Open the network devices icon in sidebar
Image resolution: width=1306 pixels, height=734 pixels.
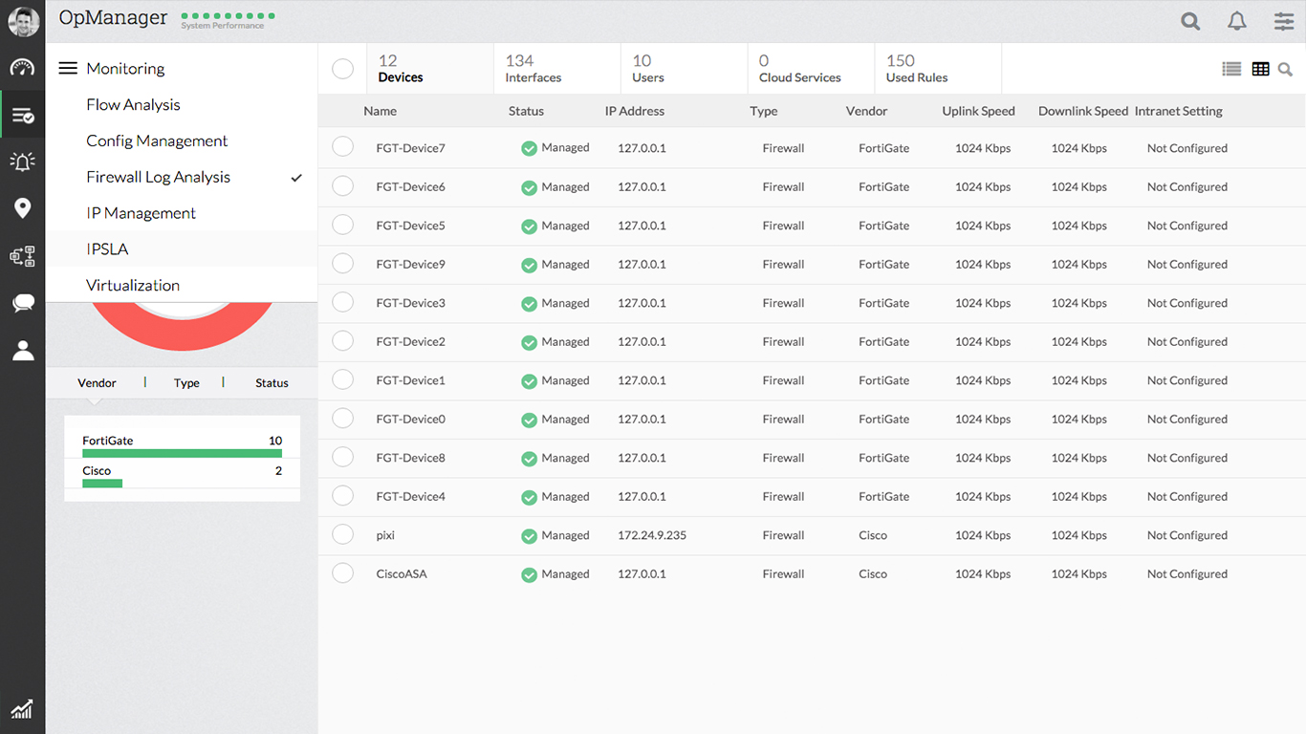[23, 256]
